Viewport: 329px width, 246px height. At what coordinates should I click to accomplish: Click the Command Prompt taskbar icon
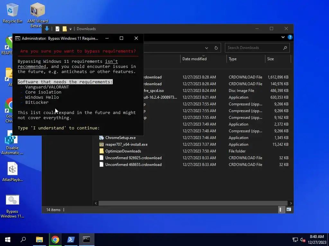click(x=86, y=240)
